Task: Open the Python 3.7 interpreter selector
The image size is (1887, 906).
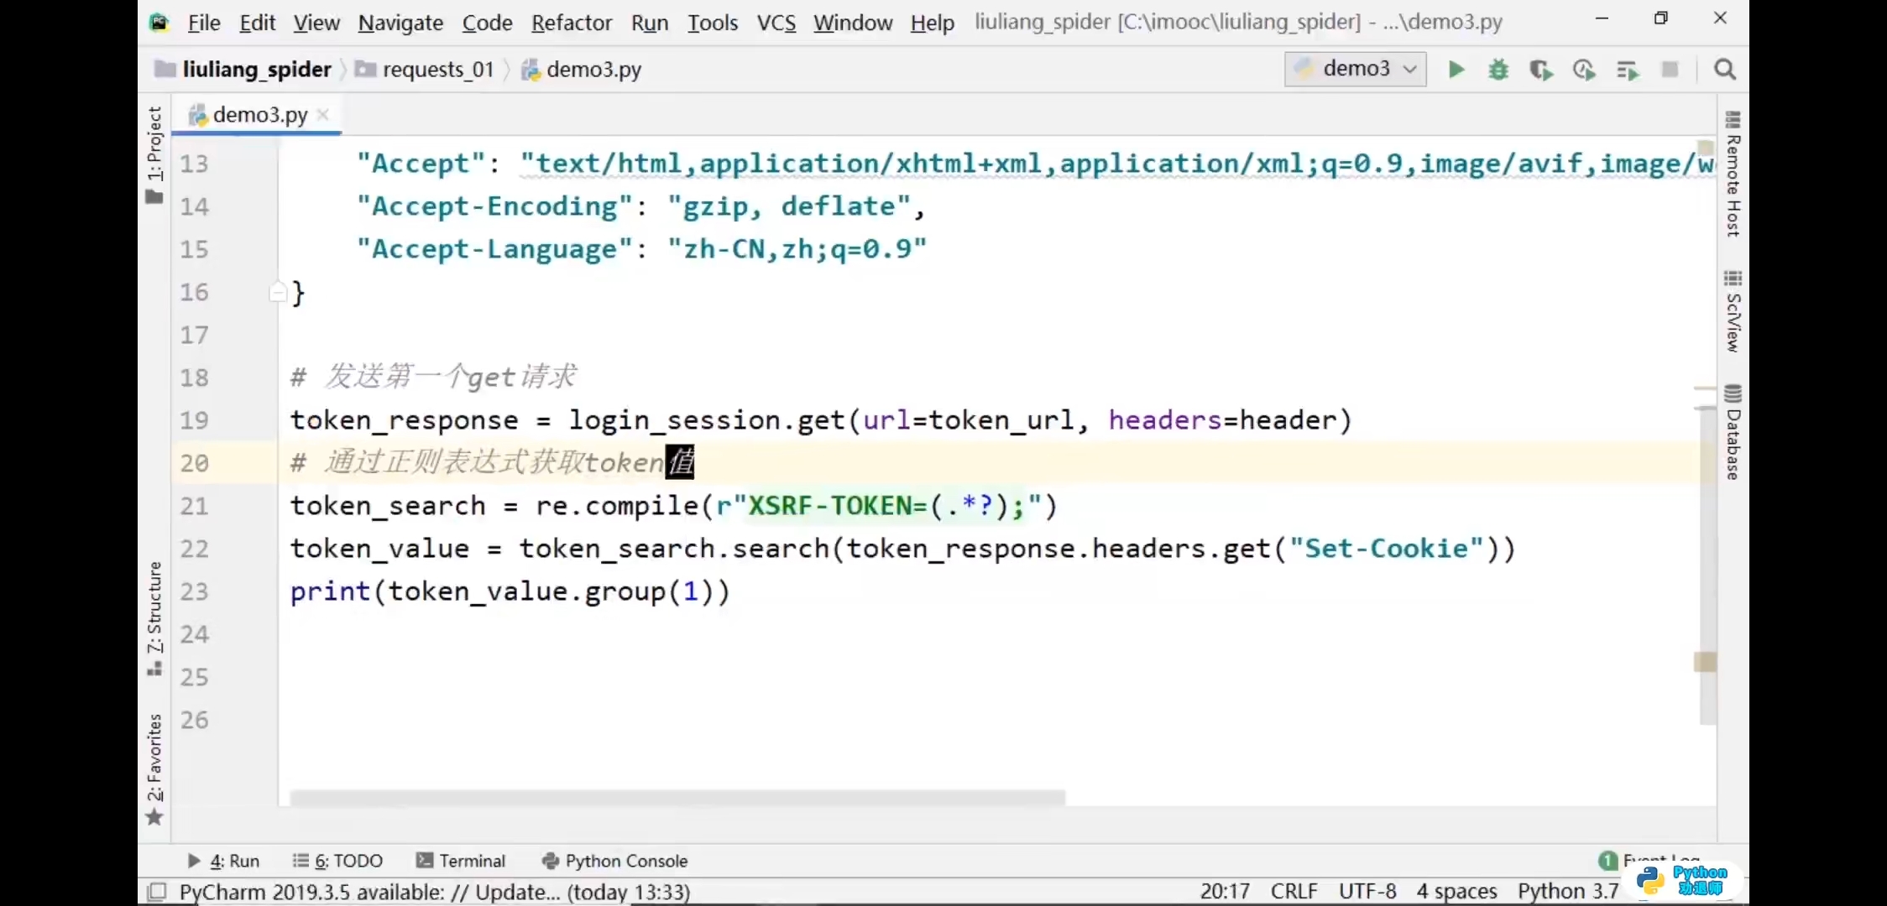Action: click(x=1568, y=891)
